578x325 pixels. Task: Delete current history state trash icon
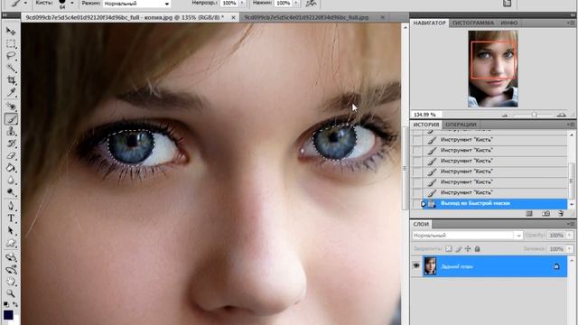click(561, 214)
